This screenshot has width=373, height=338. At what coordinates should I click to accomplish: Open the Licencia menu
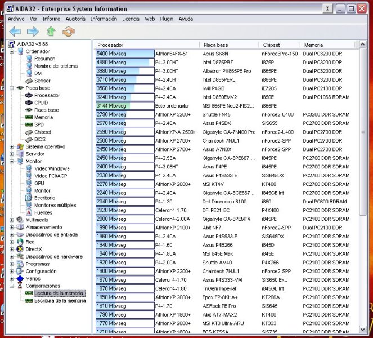(x=131, y=19)
